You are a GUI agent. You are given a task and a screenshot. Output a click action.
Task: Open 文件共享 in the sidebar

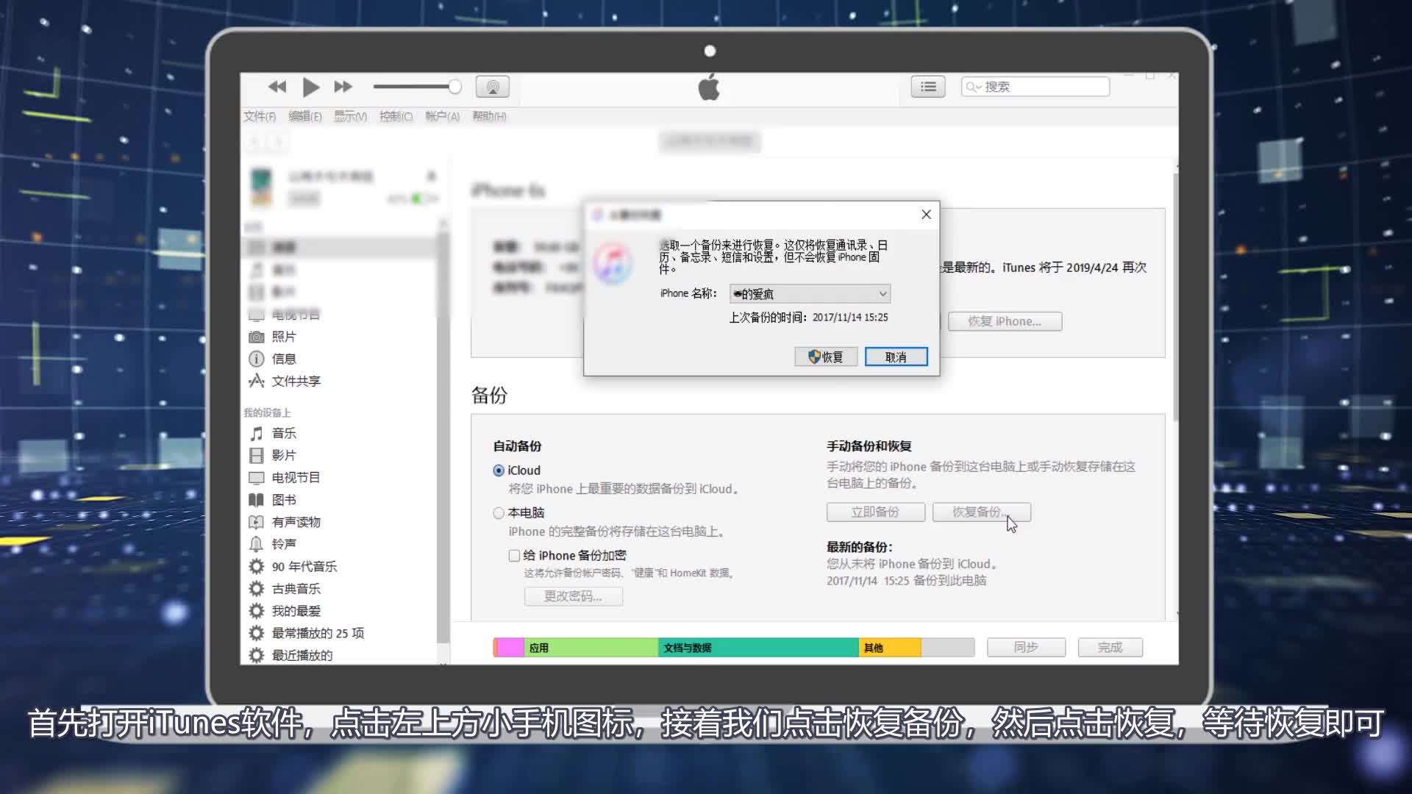[296, 381]
